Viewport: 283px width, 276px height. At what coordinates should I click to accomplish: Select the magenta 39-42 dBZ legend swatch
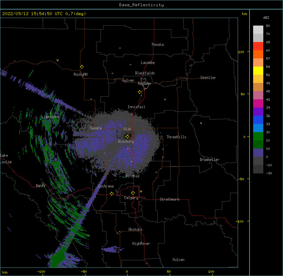(258, 103)
